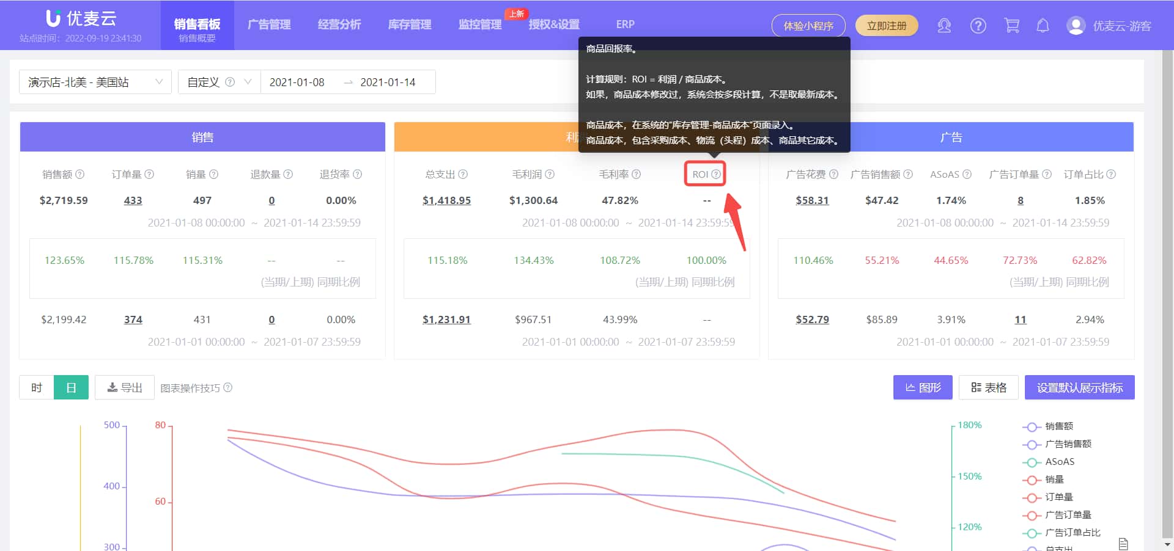This screenshot has height=551, width=1174.
Task: Show help for ROI metric
Action: (716, 174)
